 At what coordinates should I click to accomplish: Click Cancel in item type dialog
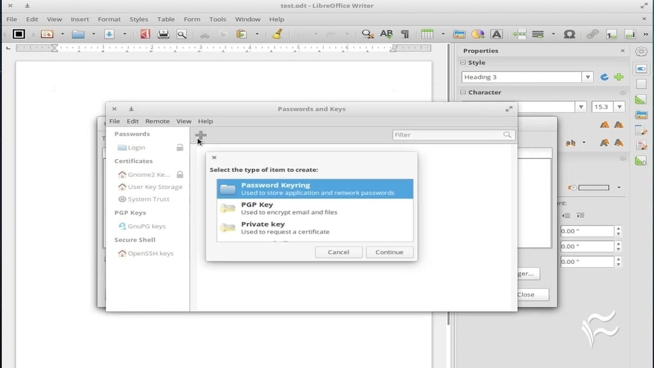338,252
